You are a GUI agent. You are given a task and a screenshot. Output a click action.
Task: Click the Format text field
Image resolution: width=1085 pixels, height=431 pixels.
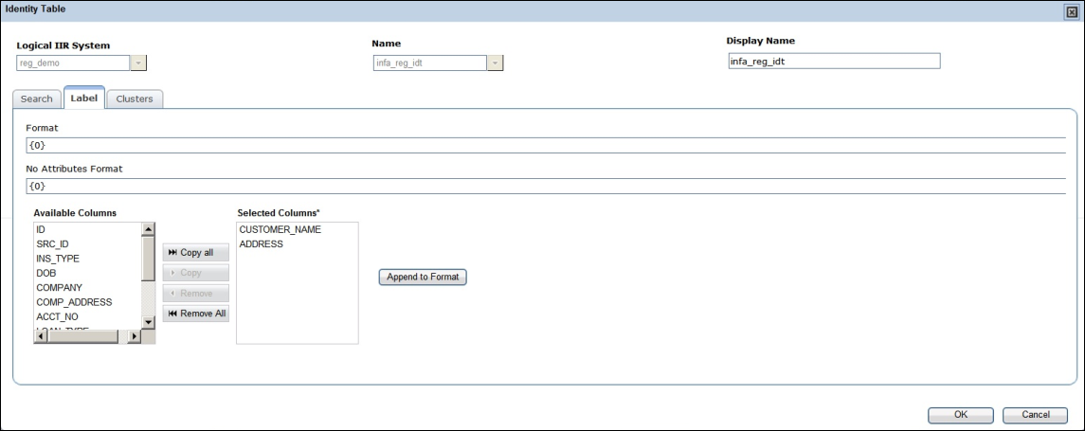pos(545,146)
